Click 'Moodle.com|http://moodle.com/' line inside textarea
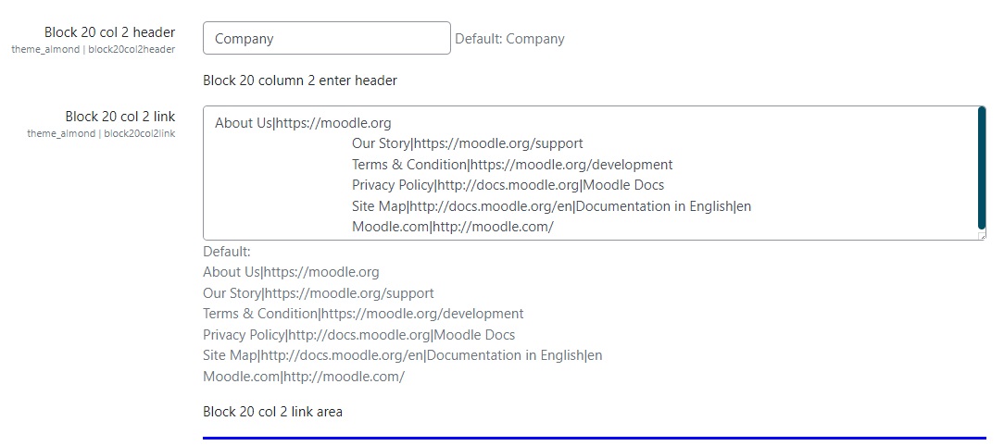1004x446 pixels. 453,227
